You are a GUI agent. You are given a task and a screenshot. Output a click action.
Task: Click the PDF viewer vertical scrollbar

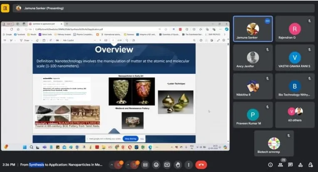click(x=228, y=91)
